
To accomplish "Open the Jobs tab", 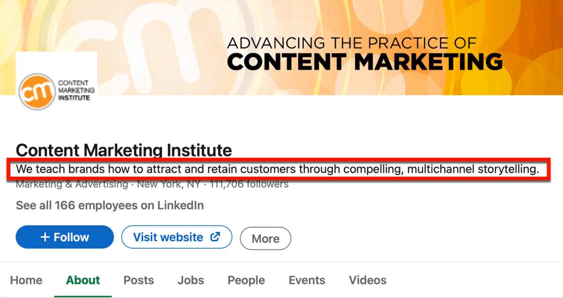I will point(191,280).
